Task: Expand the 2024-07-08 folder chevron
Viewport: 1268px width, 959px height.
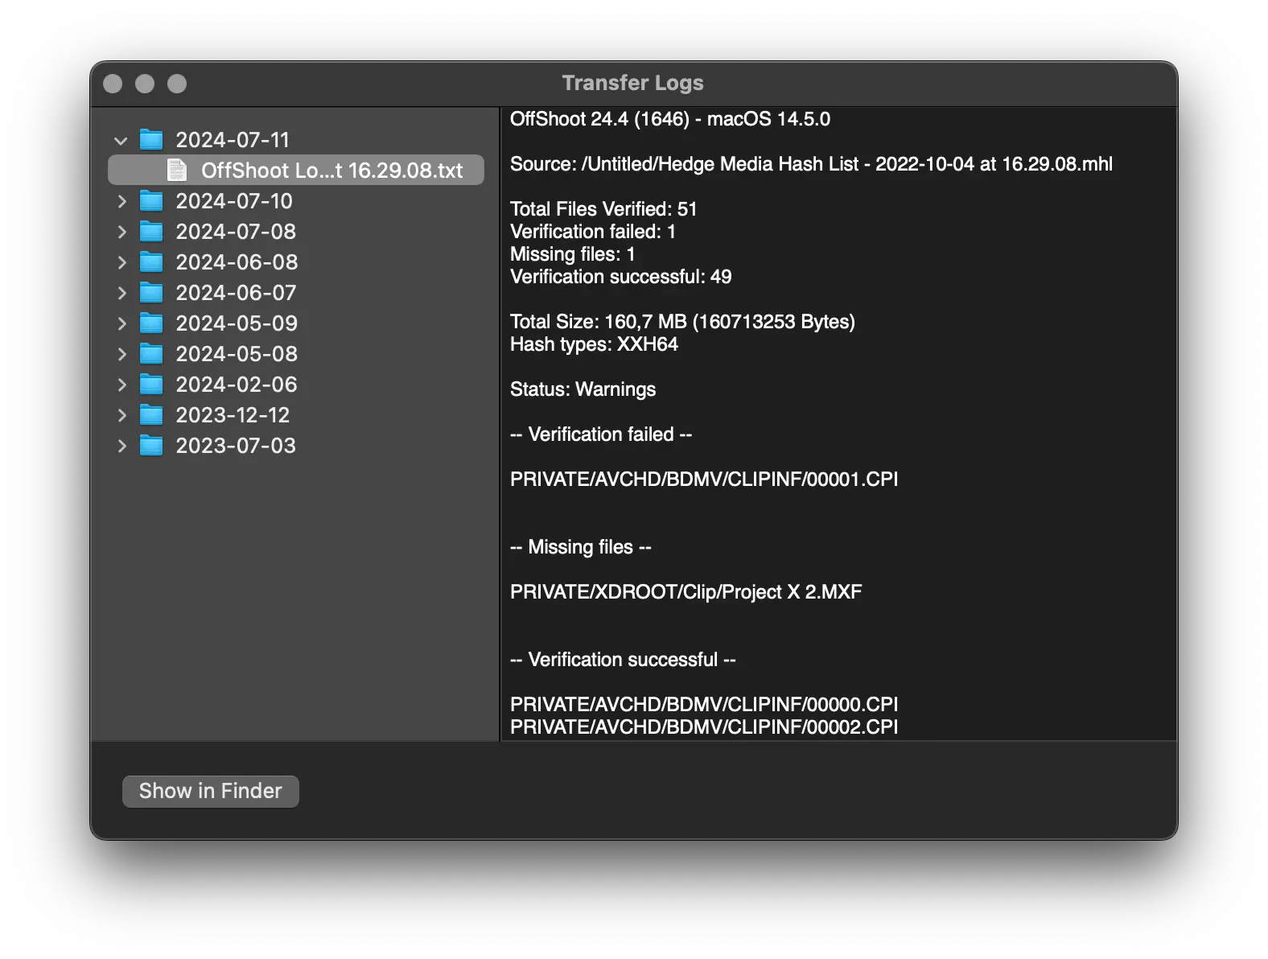Action: [121, 232]
